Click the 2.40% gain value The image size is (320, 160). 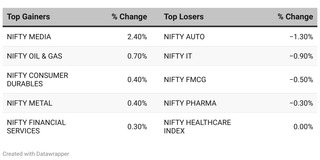137,37
